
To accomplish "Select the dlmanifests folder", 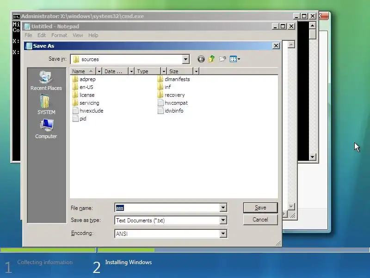I will point(173,79).
